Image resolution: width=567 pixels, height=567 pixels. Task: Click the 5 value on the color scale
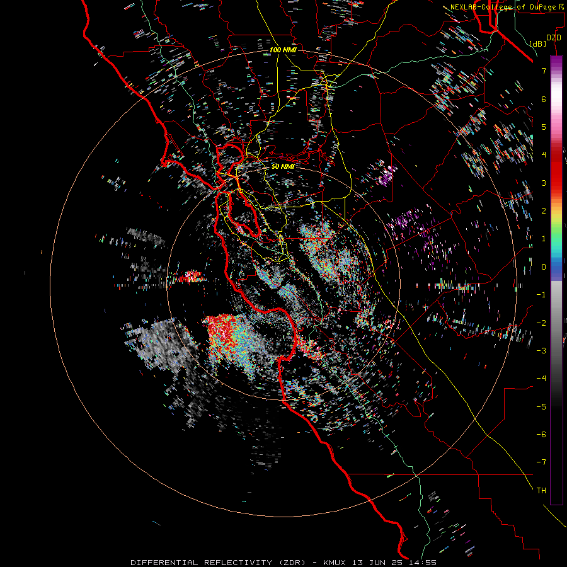point(544,127)
